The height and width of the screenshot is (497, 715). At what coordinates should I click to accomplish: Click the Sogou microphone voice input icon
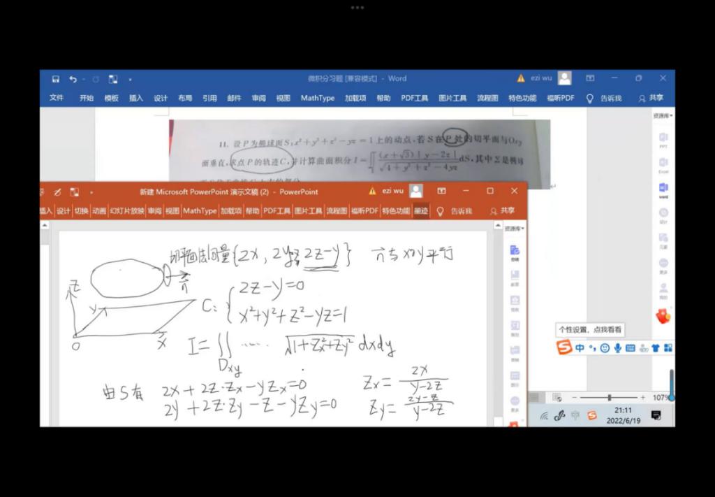click(x=617, y=348)
